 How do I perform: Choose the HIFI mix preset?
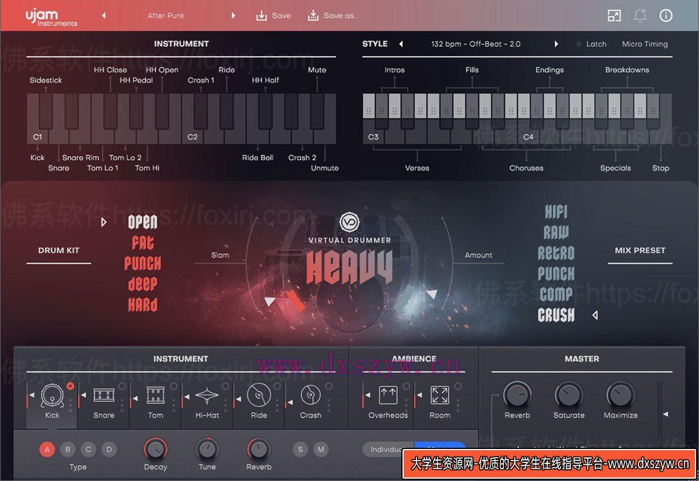click(556, 212)
